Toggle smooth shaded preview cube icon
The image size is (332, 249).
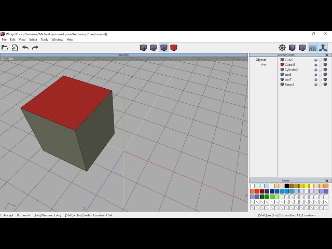[302, 48]
